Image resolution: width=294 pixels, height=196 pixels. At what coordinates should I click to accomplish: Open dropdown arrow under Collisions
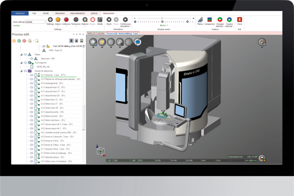[x=66, y=26]
